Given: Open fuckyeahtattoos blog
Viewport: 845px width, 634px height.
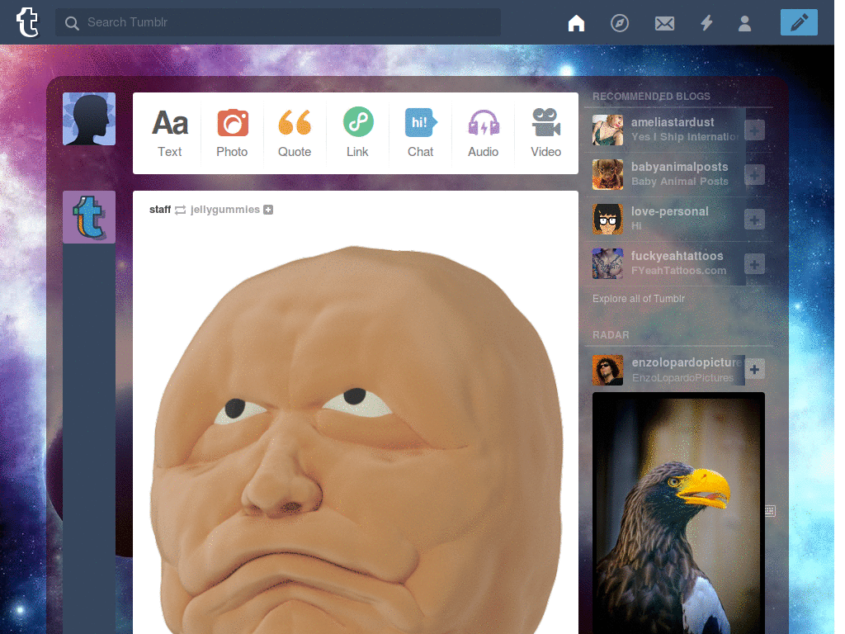Looking at the screenshot, I should 677,256.
